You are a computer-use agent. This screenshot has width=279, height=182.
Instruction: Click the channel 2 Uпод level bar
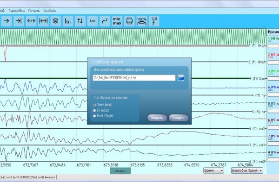tap(273, 63)
